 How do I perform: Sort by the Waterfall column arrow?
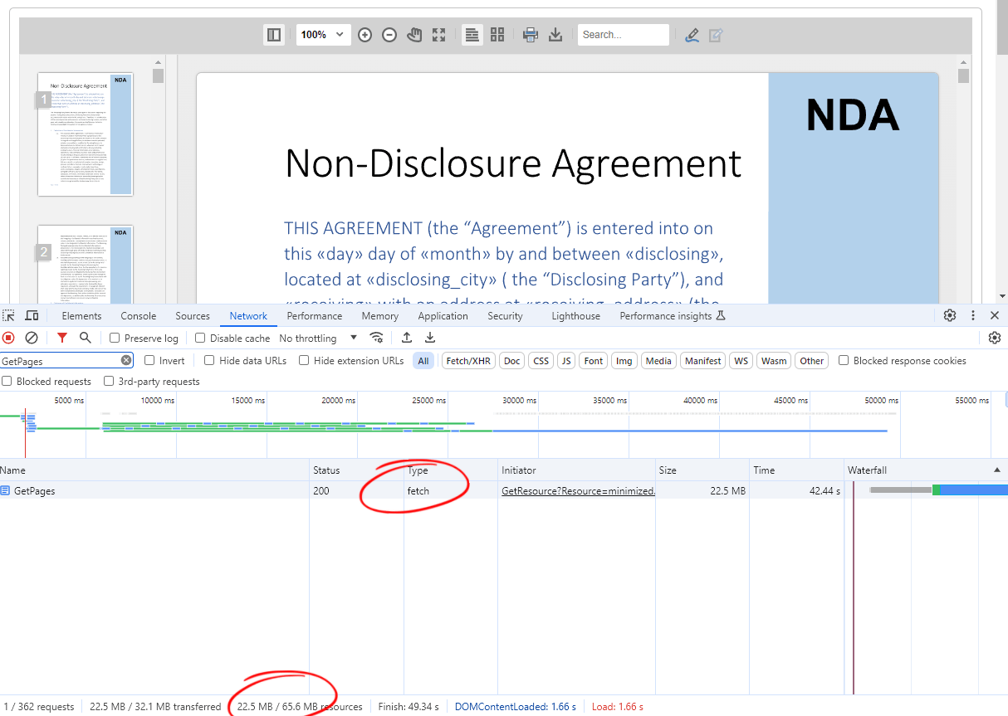(997, 470)
